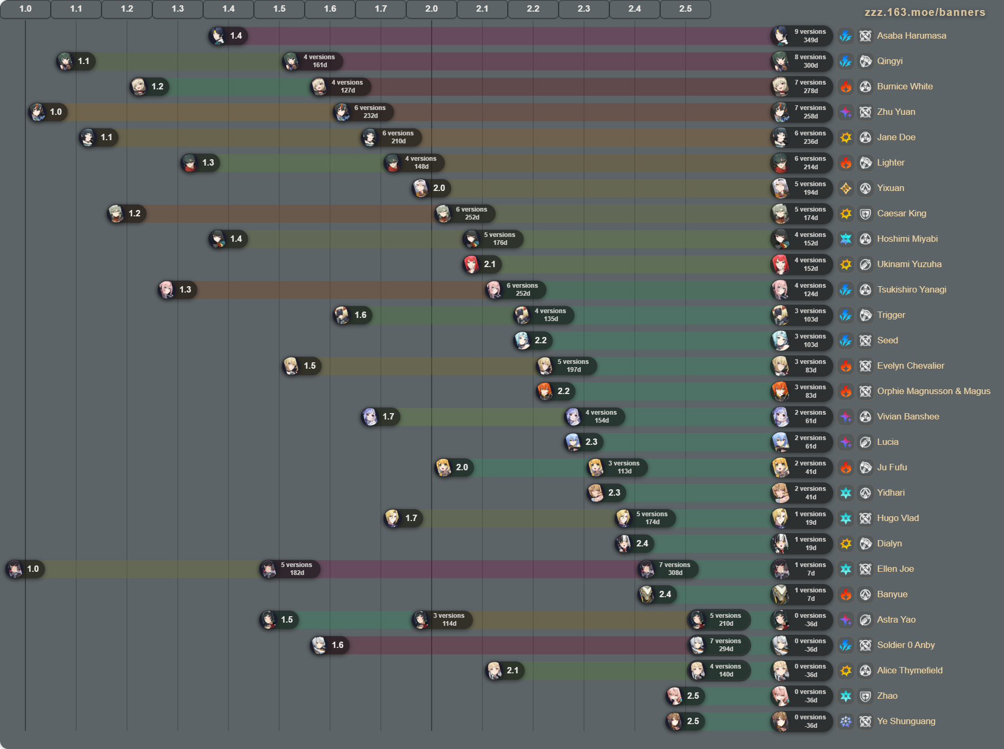Click the Ju Fufu character name

coord(892,468)
